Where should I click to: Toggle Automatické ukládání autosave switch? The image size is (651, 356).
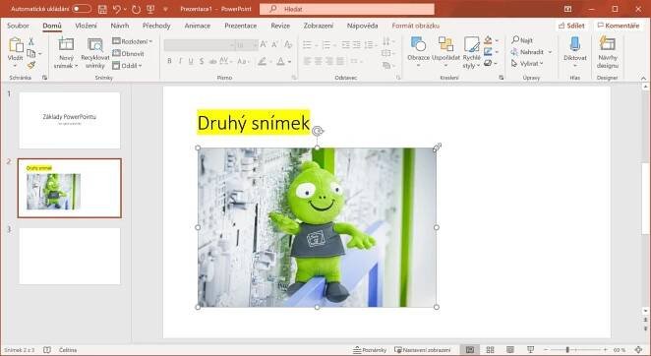point(82,9)
